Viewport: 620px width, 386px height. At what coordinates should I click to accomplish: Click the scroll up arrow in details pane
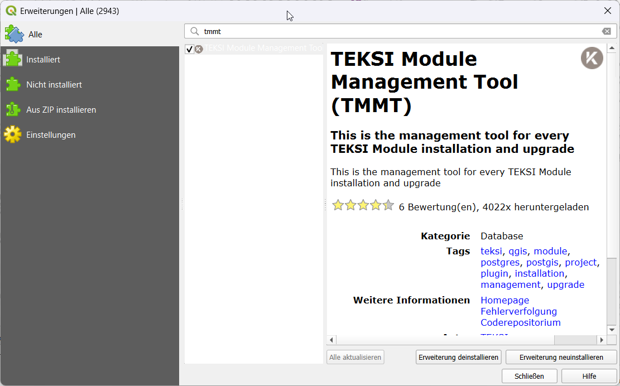click(612, 48)
